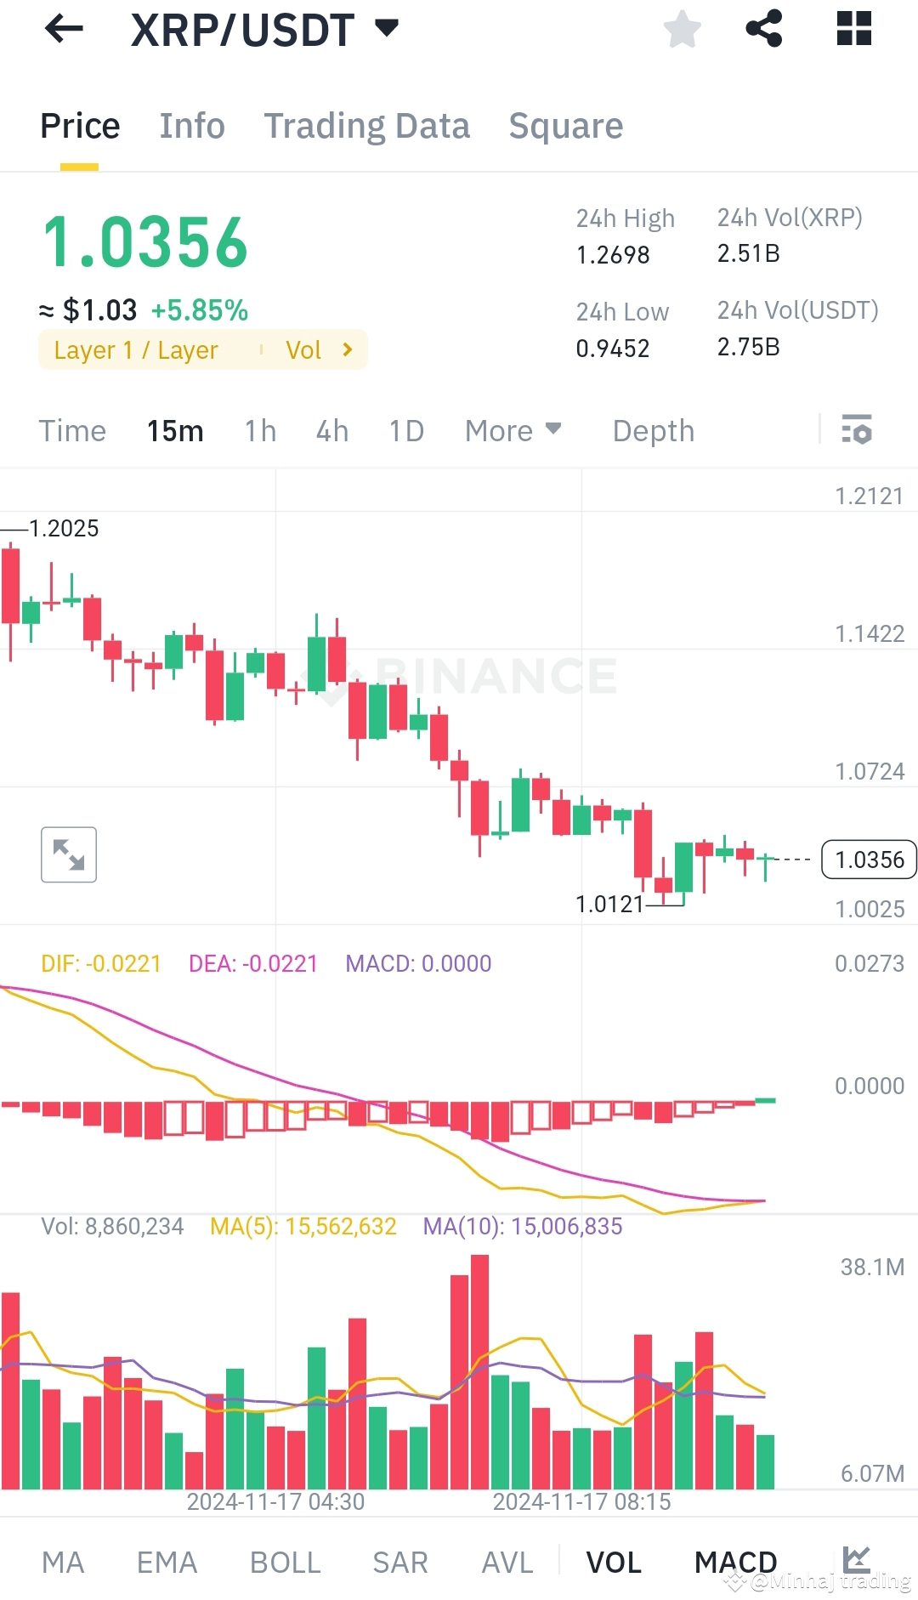Toggle the MACD indicator display
Image resolution: width=918 pixels, height=1600 pixels.
(x=736, y=1563)
